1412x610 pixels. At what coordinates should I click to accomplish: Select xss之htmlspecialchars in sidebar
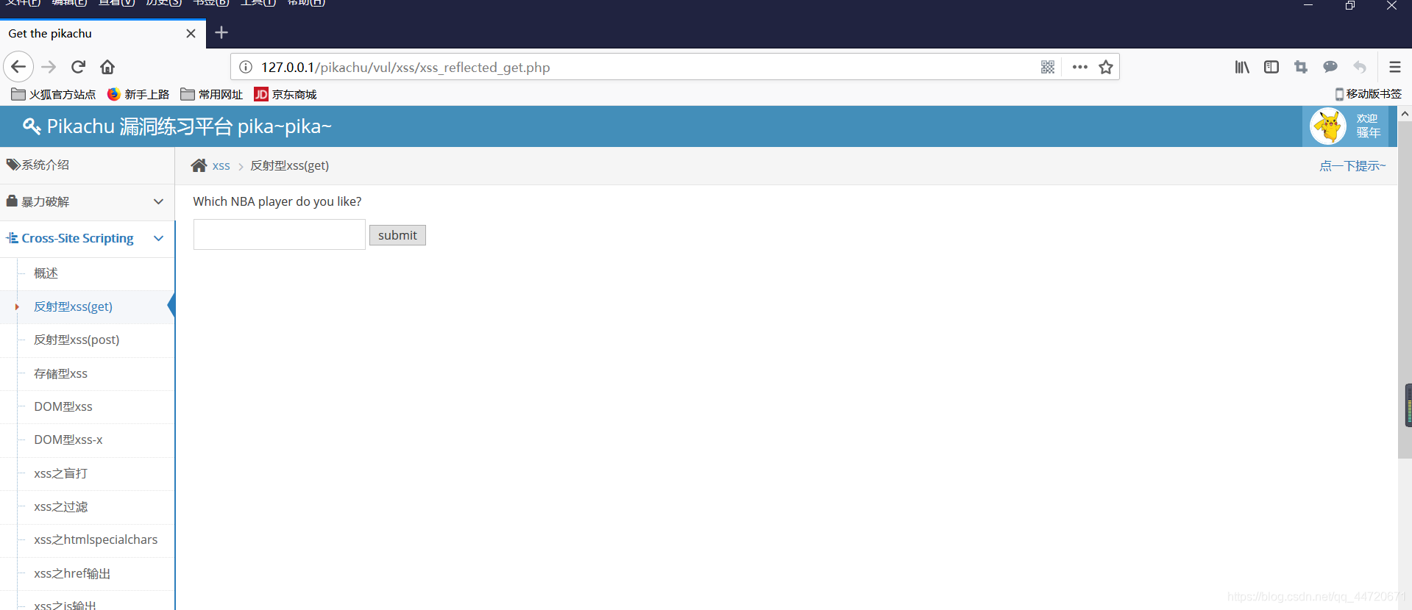click(x=94, y=540)
